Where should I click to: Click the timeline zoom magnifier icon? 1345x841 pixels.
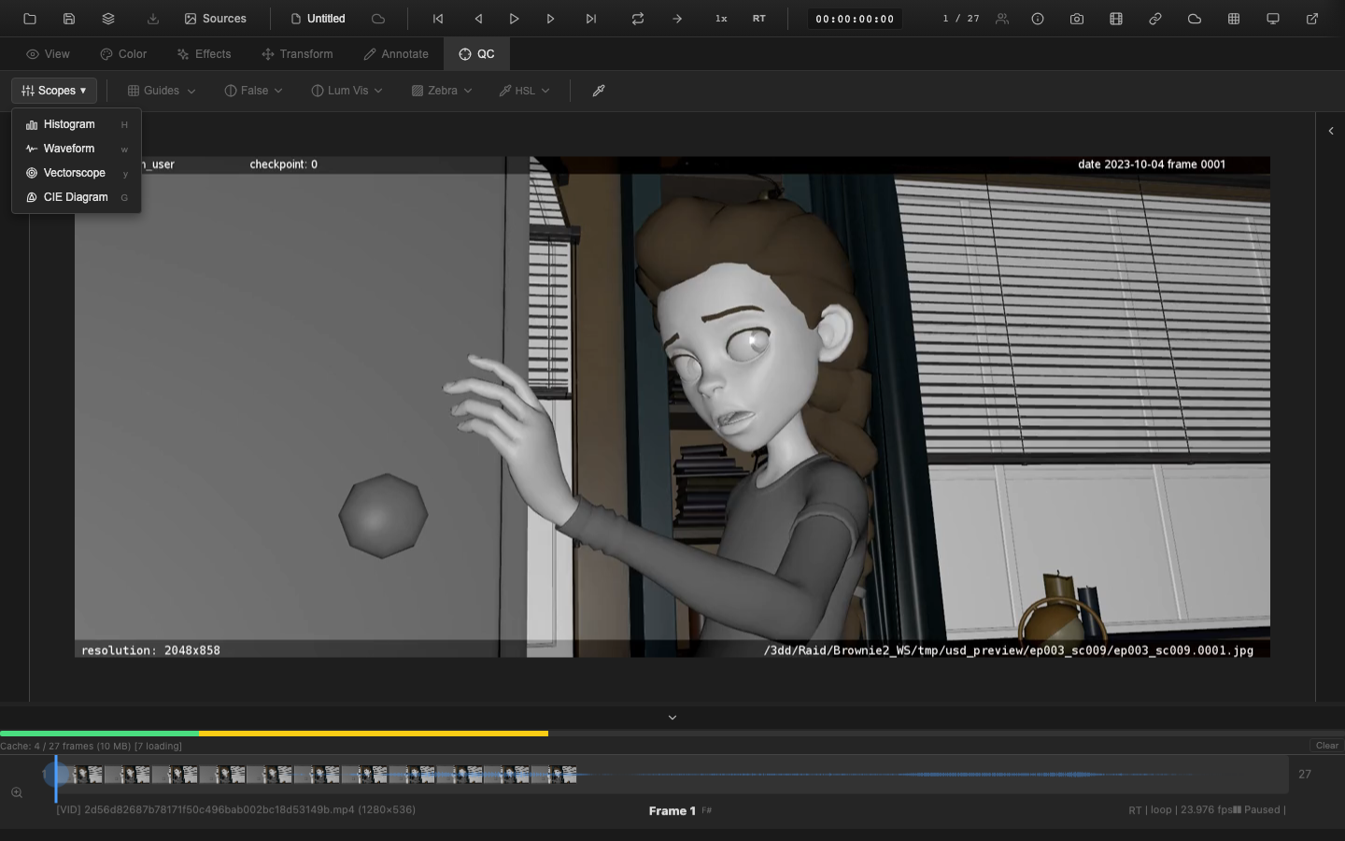coord(17,792)
